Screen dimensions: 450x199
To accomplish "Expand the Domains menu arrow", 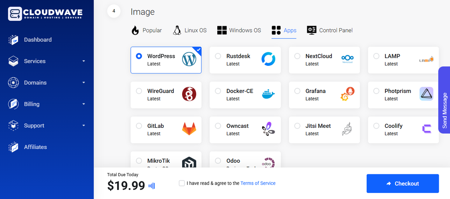I will pyautogui.click(x=84, y=83).
